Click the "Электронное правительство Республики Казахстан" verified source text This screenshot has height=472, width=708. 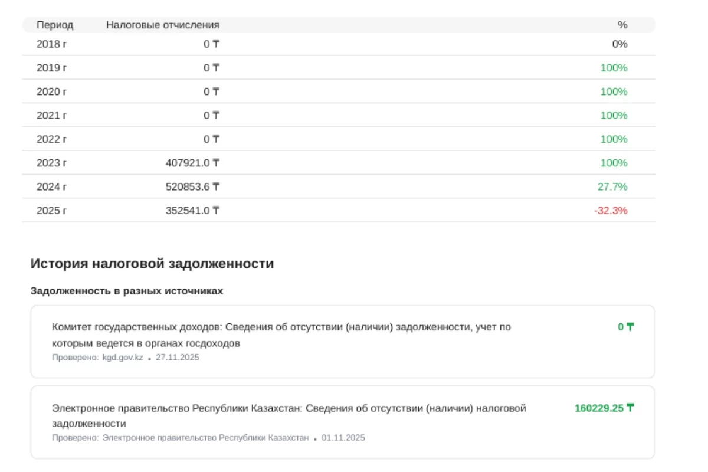pyautogui.click(x=206, y=438)
